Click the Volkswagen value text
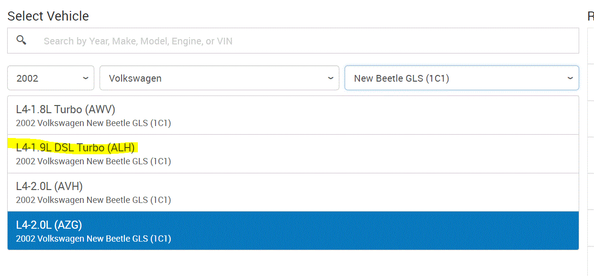Image resolution: width=594 pixels, height=276 pixels. tap(135, 78)
